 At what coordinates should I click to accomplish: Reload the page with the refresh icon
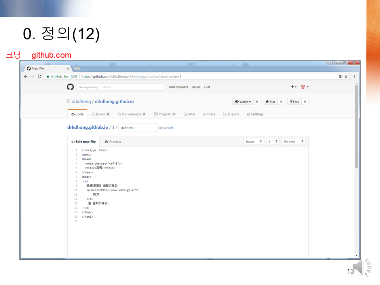pos(40,76)
